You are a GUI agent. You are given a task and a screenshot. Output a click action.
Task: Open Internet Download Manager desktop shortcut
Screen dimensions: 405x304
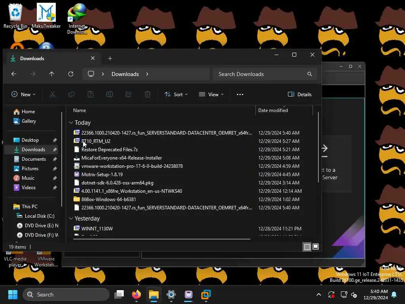click(x=77, y=19)
